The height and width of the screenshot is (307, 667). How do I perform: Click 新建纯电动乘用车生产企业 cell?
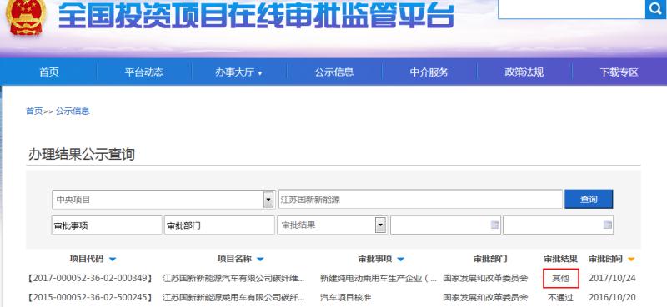point(379,279)
